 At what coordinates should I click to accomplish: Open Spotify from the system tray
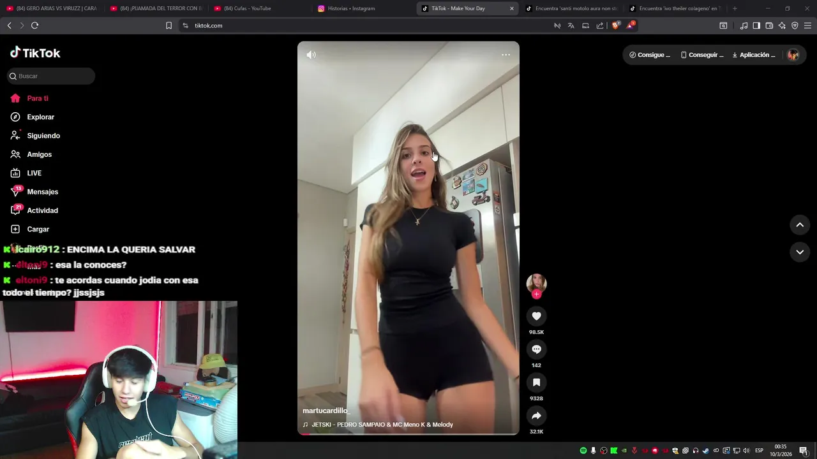(583, 451)
